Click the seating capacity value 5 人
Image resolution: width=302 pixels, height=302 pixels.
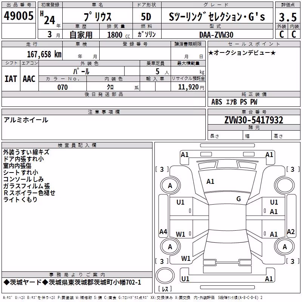(x=162, y=71)
